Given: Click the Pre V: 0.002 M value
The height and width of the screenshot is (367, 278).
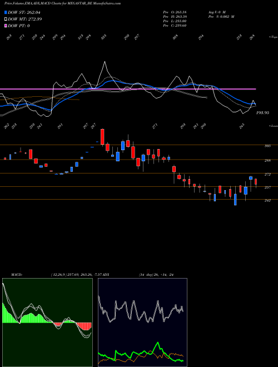Looking at the screenshot, I should click(x=221, y=17).
